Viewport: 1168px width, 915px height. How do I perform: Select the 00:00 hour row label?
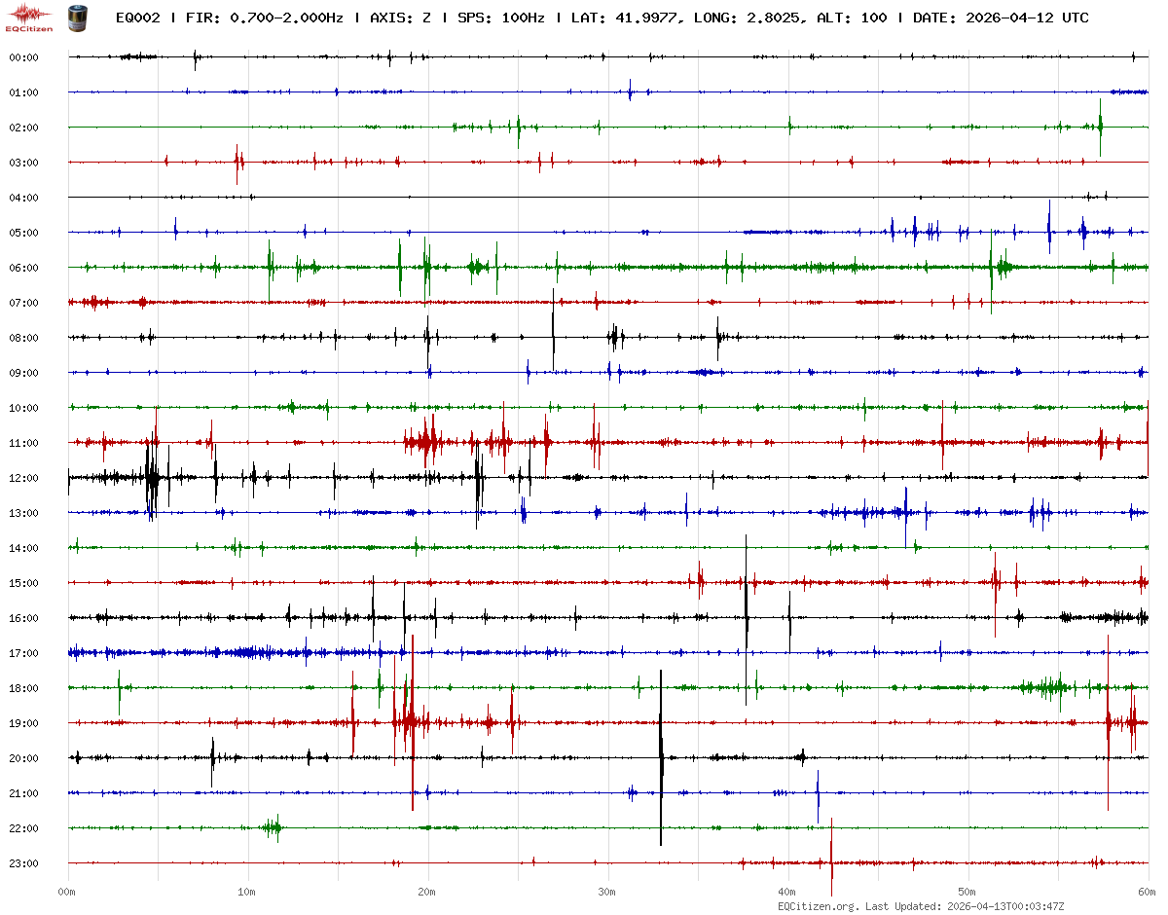pos(23,57)
